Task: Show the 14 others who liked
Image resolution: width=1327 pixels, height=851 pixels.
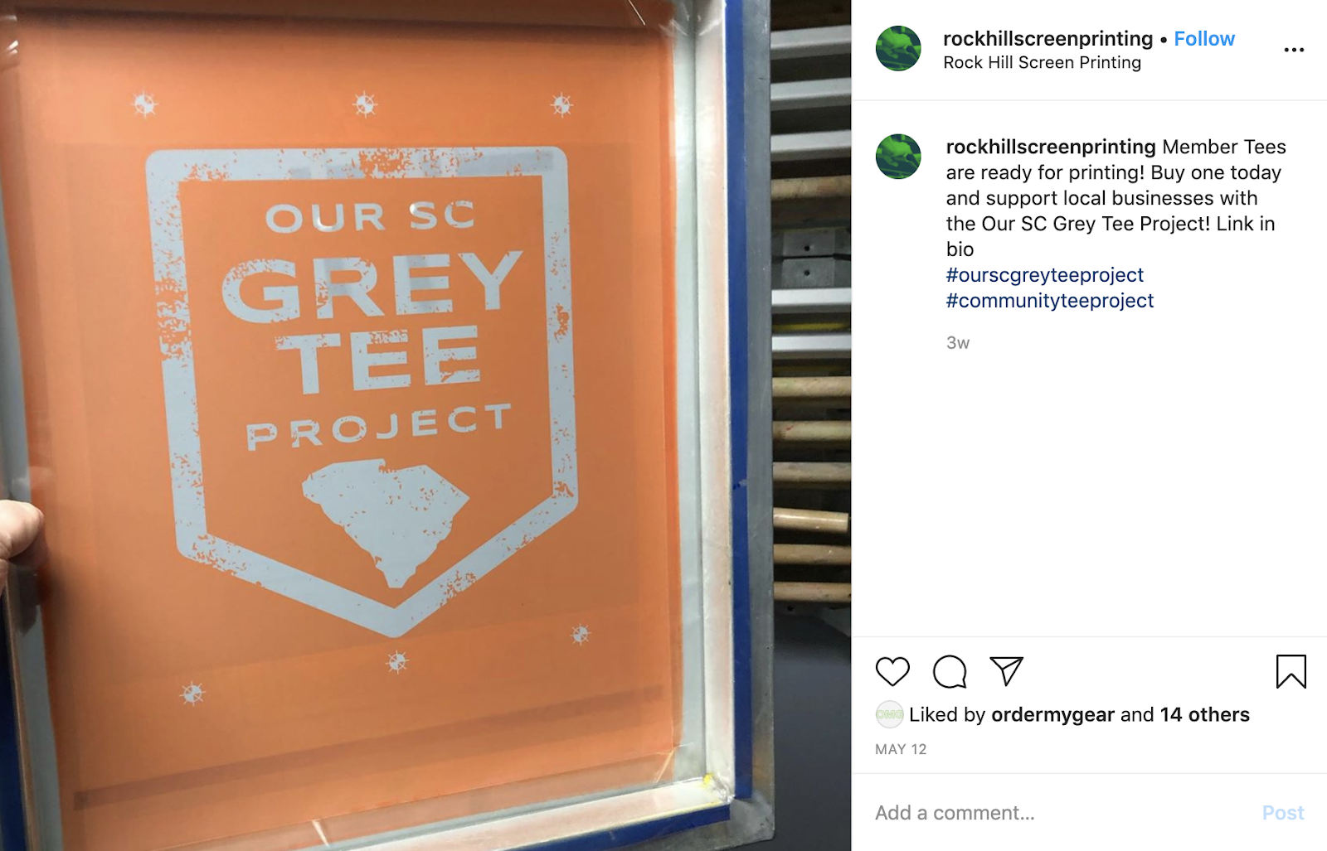Action: click(1204, 714)
